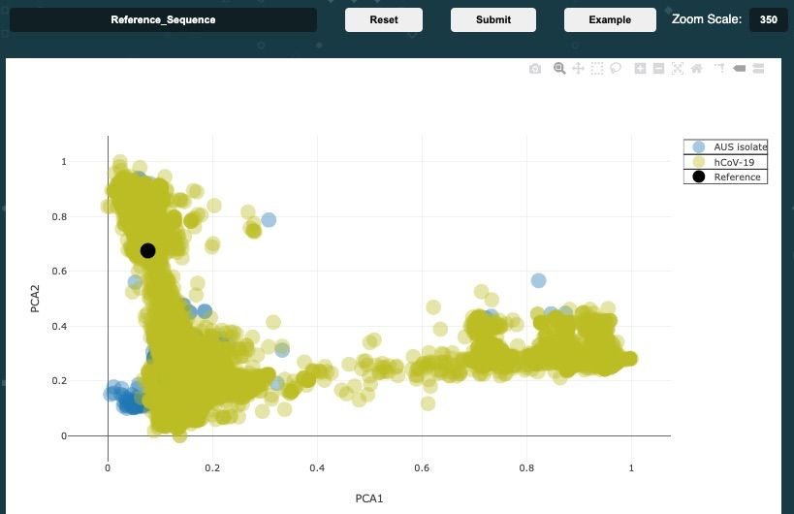Click the Reset button
Image resolution: width=794 pixels, height=514 pixels.
(384, 19)
